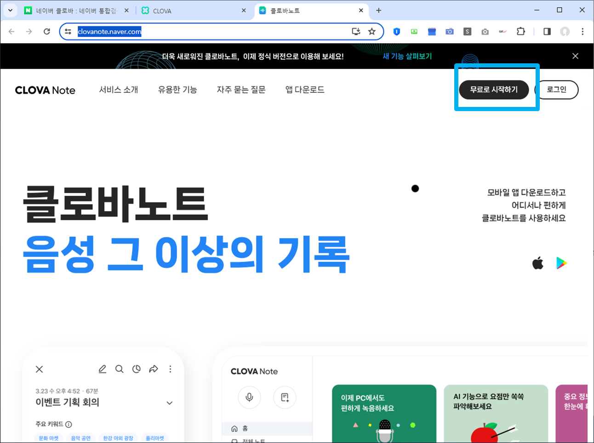The height and width of the screenshot is (443, 594).
Task: Select 홈 in the PC preview sidebar
Action: click(x=267, y=428)
